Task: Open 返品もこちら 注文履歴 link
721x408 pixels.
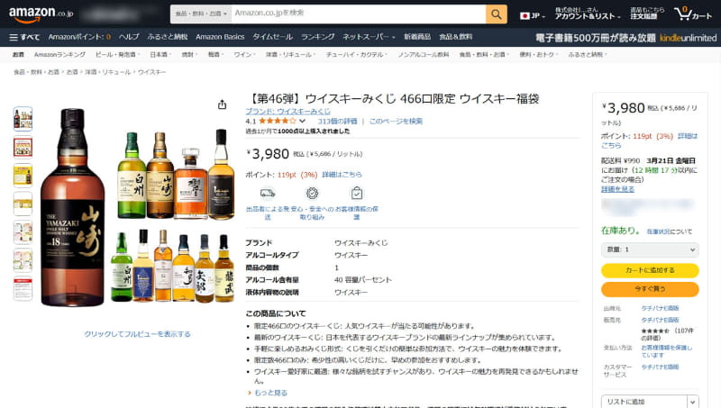Action: [x=647, y=13]
